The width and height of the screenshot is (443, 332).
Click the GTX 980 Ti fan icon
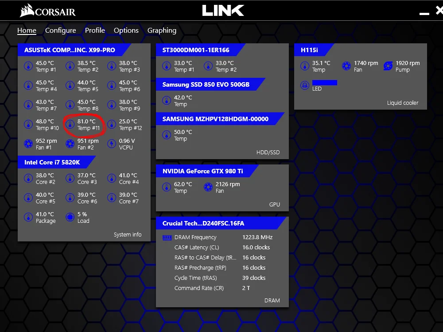pyautogui.click(x=208, y=187)
